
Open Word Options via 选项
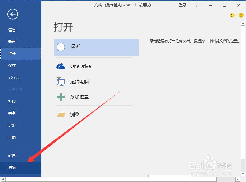click(x=12, y=168)
